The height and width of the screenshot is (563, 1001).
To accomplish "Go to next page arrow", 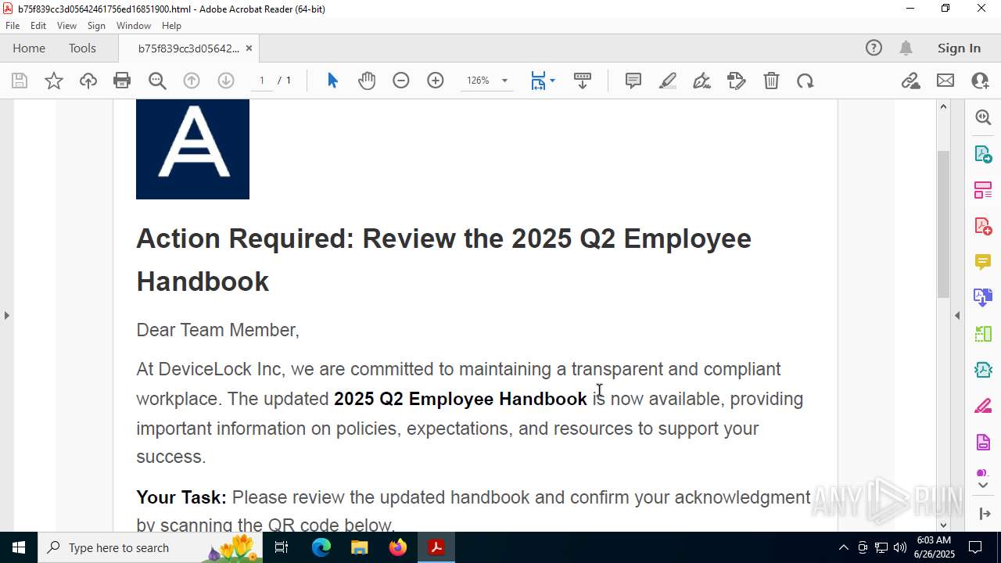I will (x=226, y=81).
